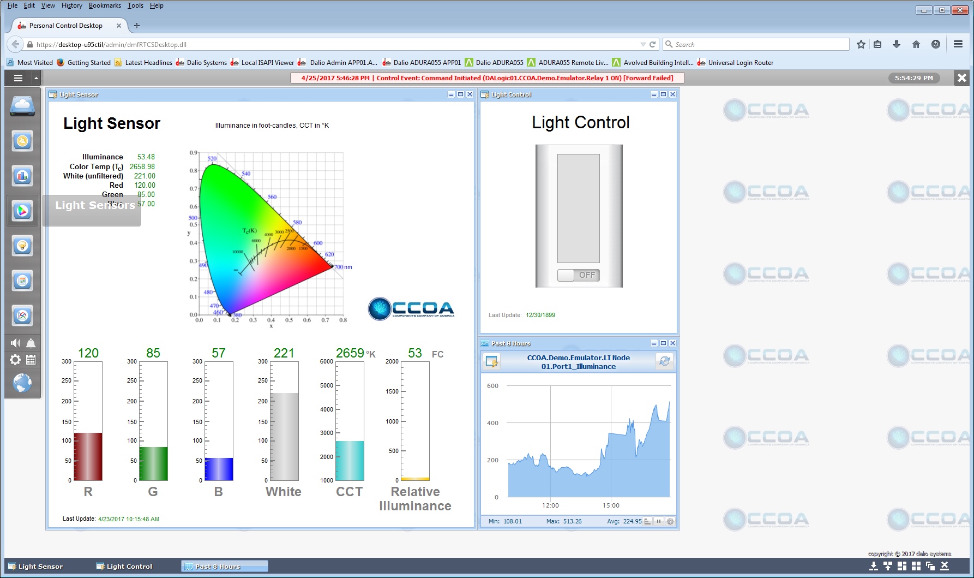Open the Bookmarks menu
974x578 pixels.
(105, 5)
